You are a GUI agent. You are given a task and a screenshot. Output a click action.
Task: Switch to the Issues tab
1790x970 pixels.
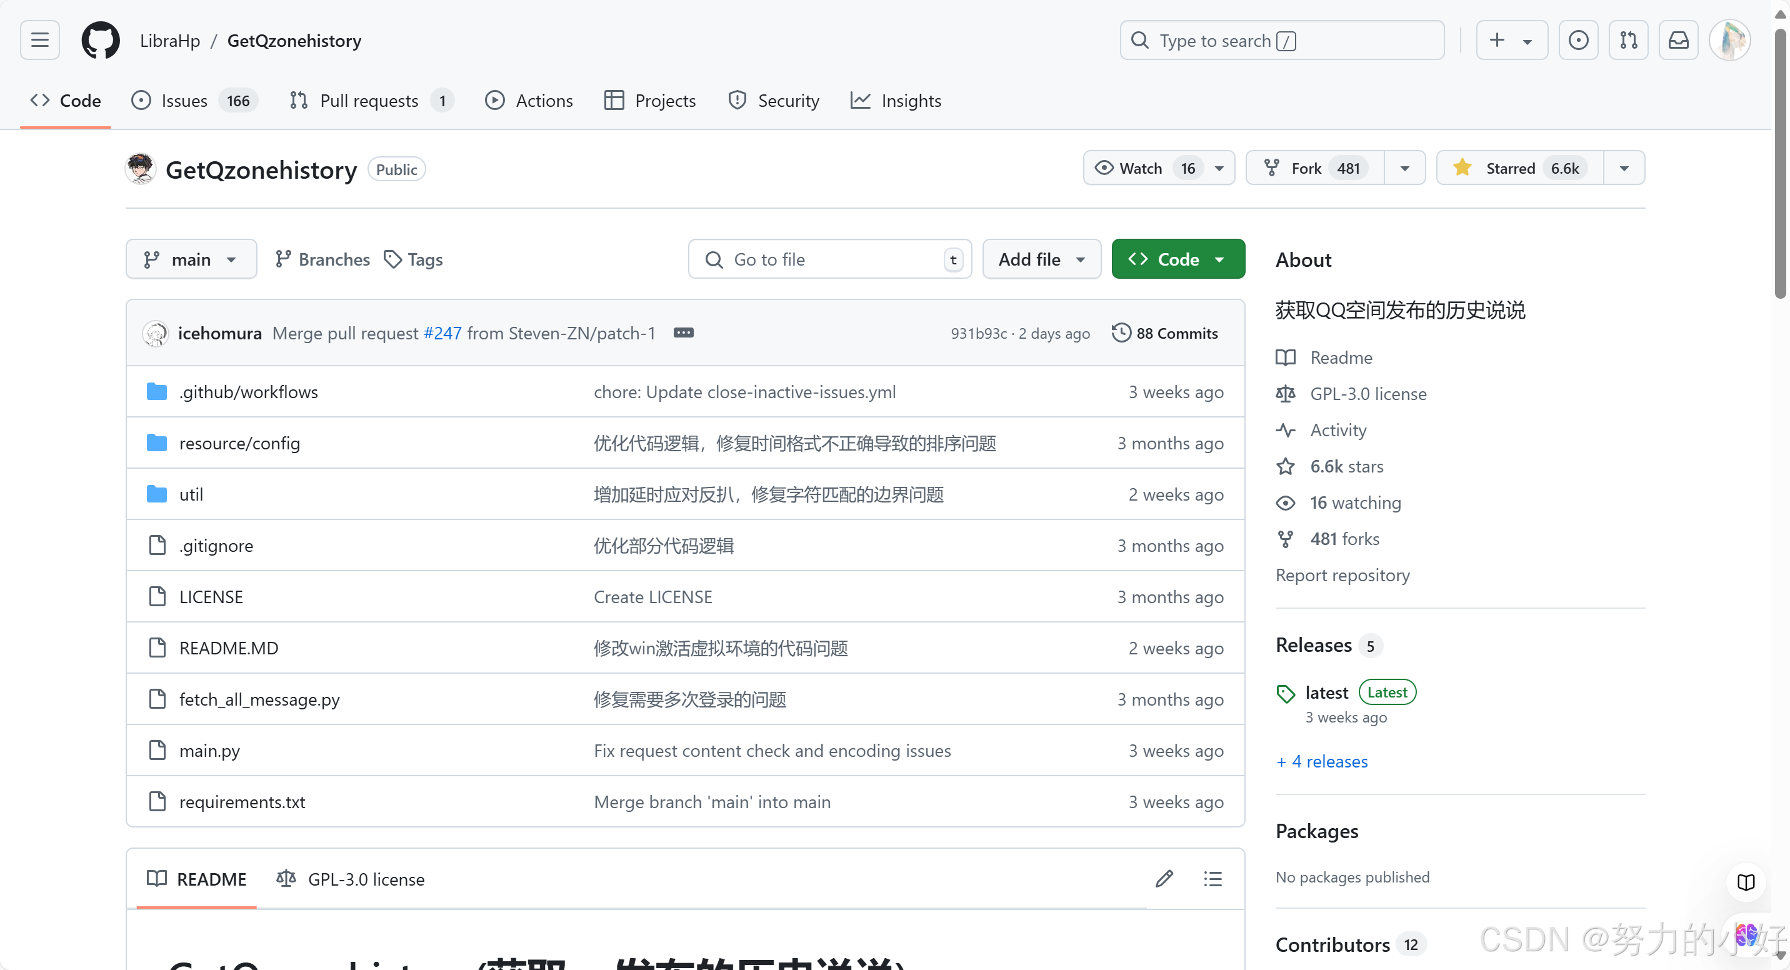184,101
